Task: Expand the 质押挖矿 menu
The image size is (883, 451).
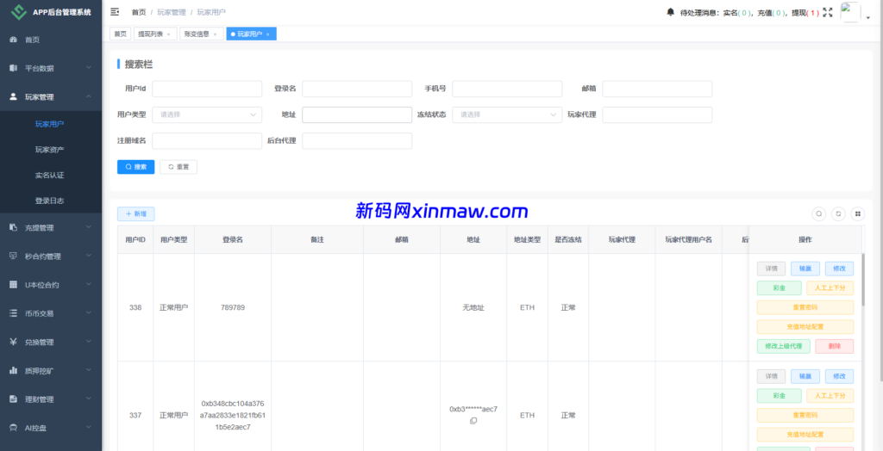Action: [89, 371]
